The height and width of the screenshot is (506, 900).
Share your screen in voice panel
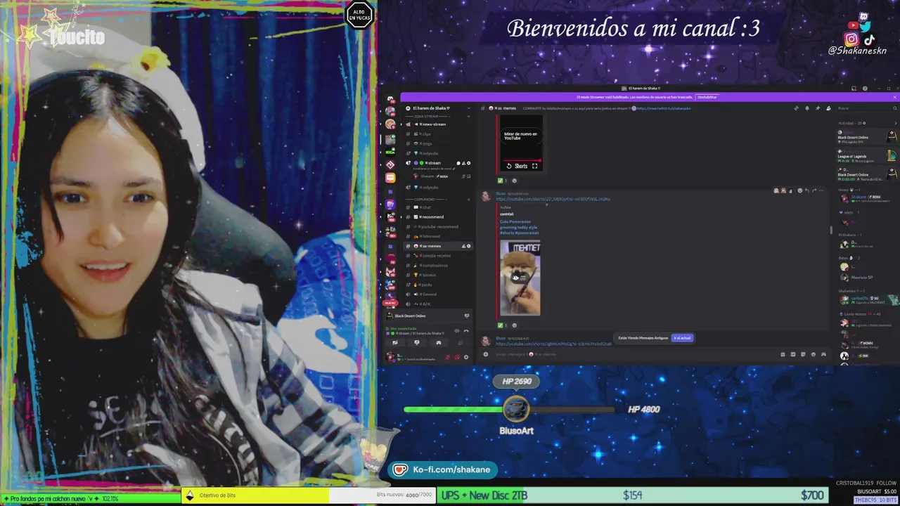[x=417, y=342]
